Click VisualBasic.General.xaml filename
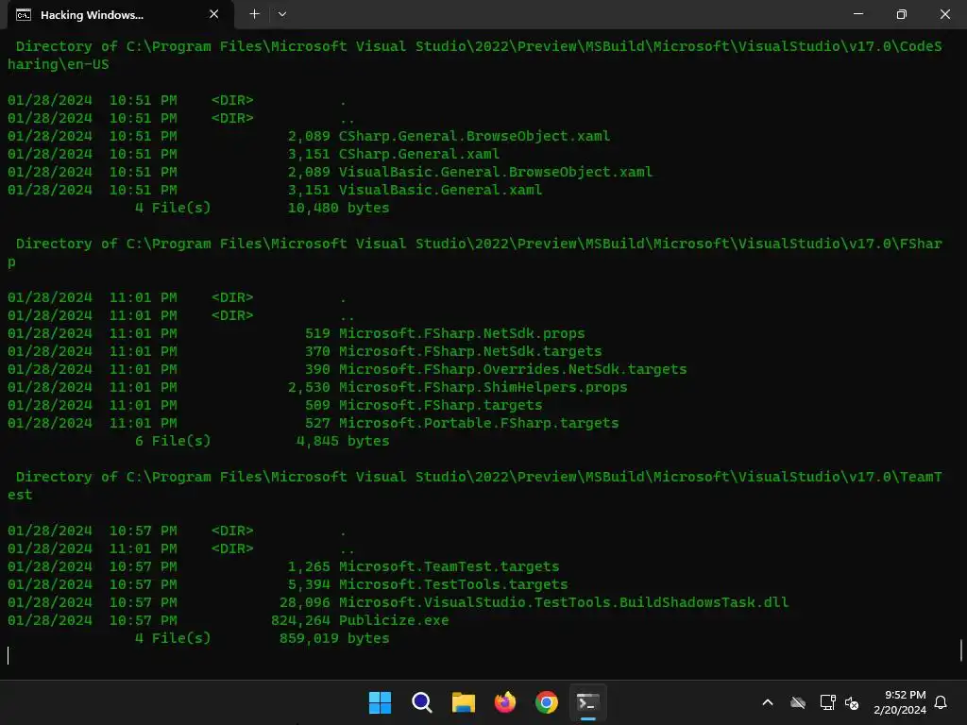Screen dimensions: 967x725 440,190
